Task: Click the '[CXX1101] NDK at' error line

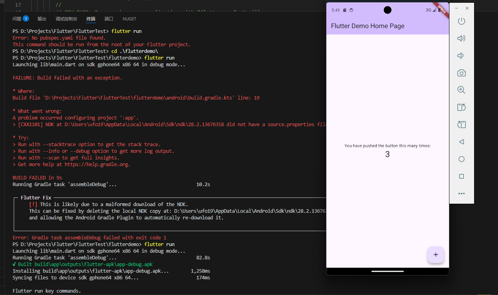Action: tap(169, 125)
